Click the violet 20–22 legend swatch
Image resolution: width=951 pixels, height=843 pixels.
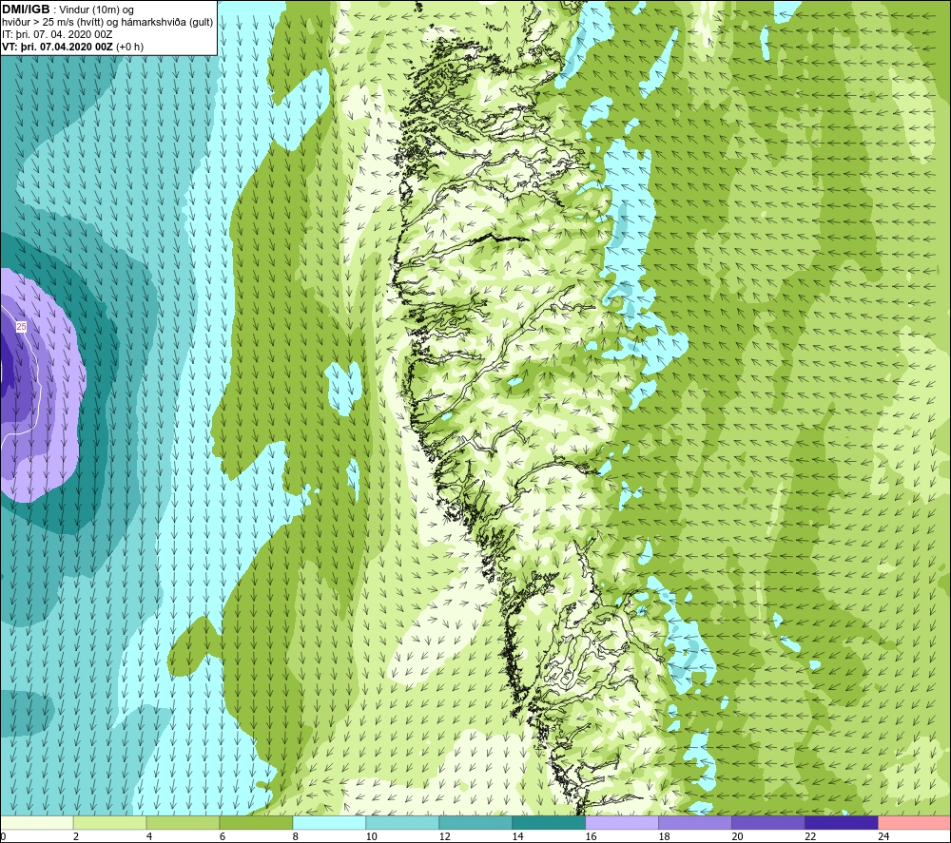click(767, 823)
